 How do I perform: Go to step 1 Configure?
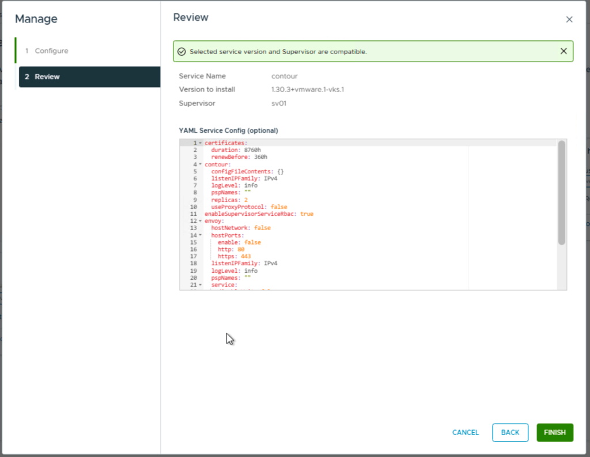(51, 51)
